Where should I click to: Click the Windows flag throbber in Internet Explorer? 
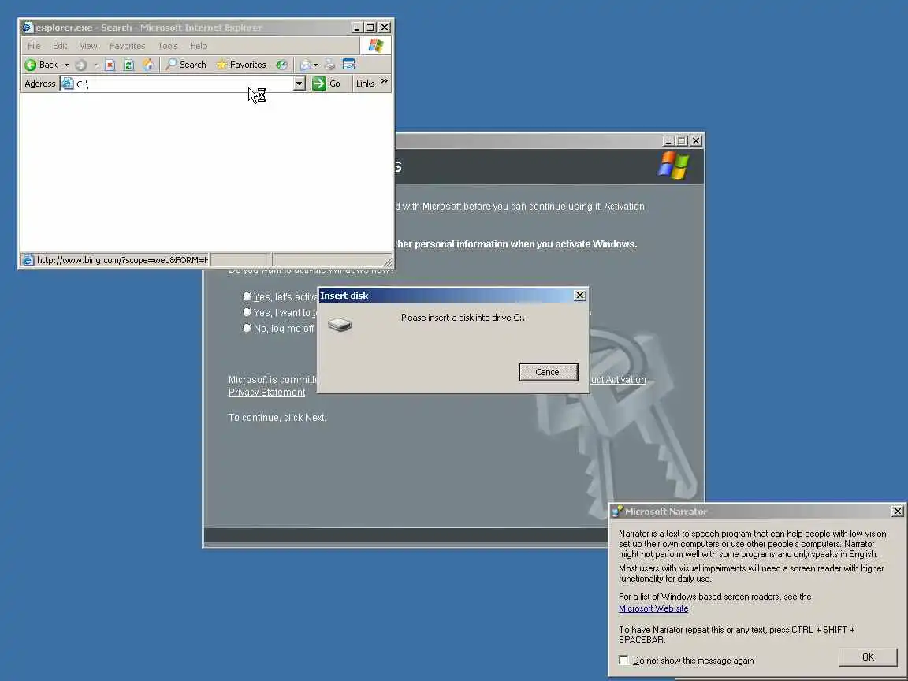tap(376, 46)
